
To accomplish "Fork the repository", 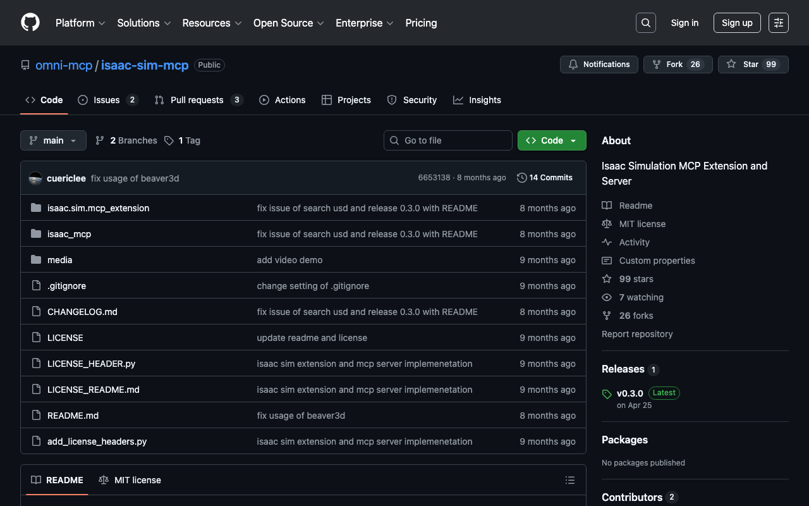I will [677, 65].
